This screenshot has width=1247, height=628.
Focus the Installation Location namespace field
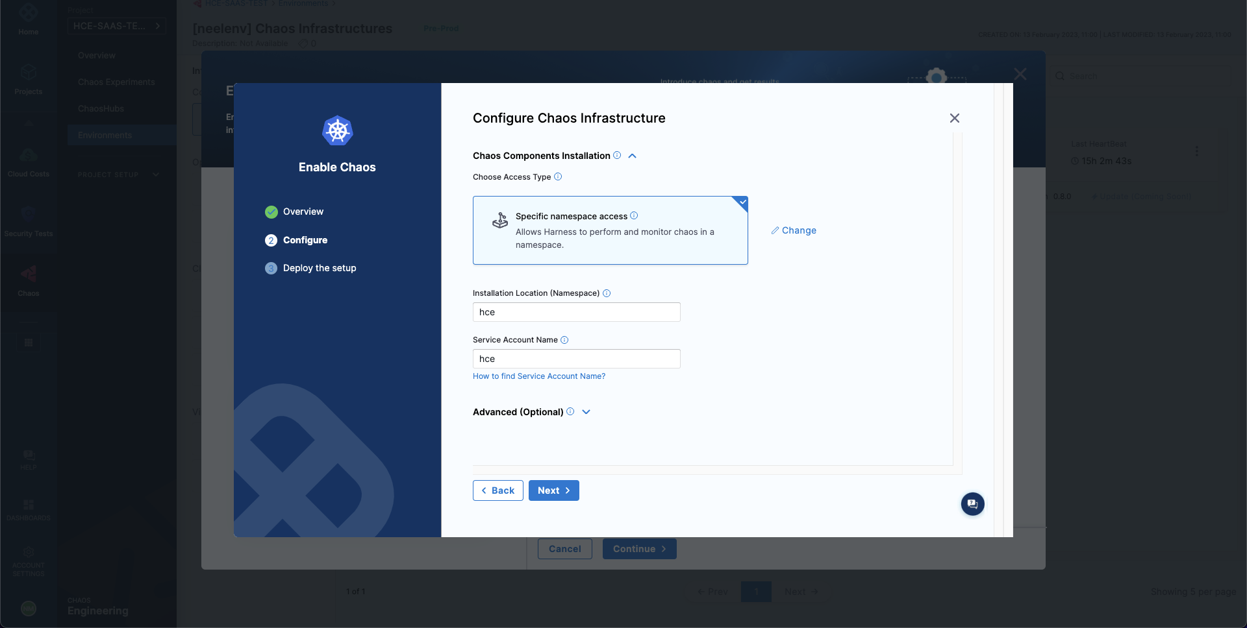[x=576, y=312]
